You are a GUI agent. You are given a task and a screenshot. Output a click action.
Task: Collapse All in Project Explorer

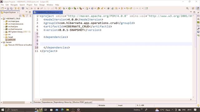(20, 16)
